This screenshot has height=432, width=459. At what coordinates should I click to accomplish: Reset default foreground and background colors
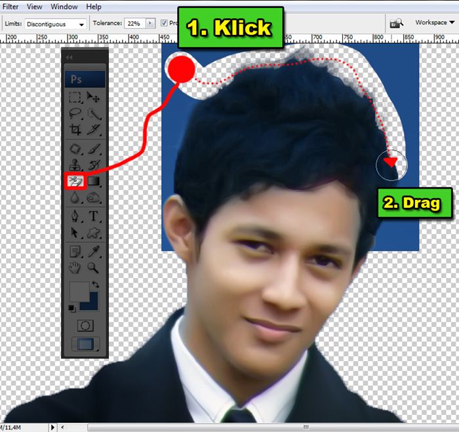(71, 308)
